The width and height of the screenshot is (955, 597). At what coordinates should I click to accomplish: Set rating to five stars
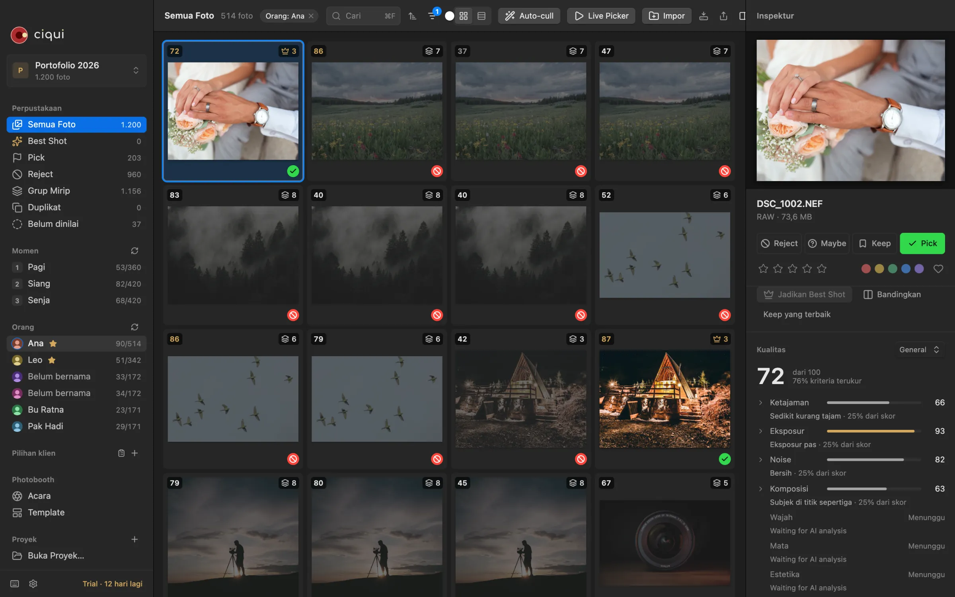[822, 269]
